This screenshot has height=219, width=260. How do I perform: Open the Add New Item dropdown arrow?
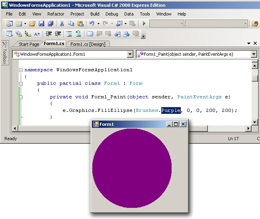point(25,24)
